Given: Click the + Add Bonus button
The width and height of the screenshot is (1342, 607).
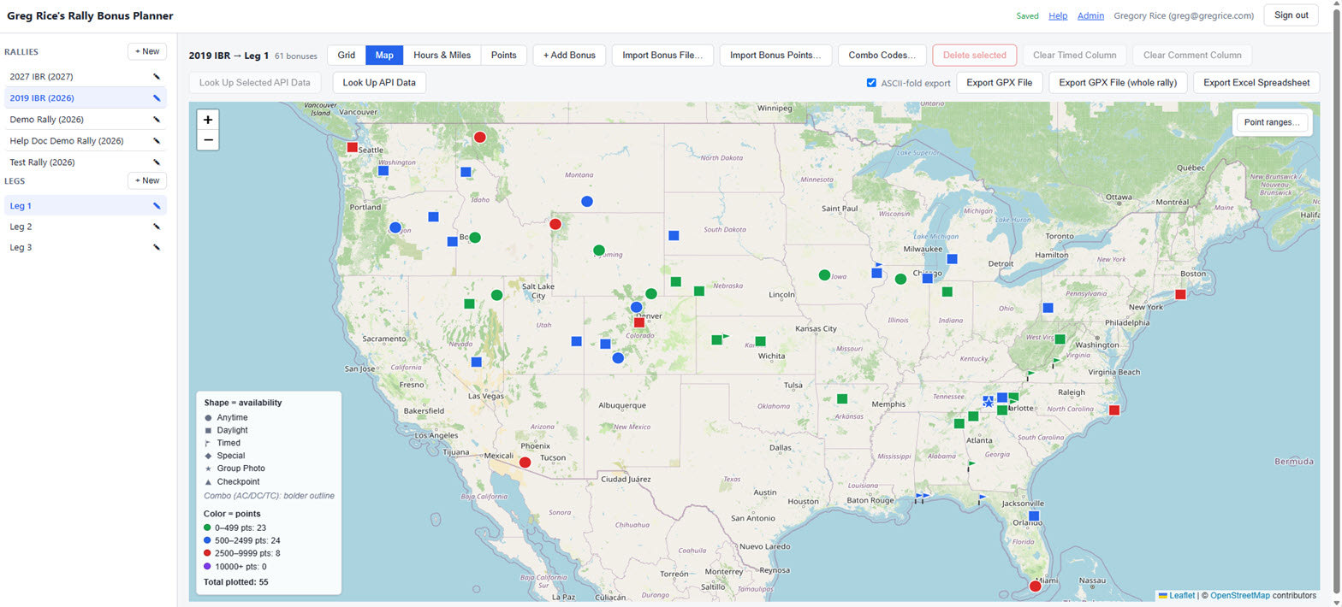Looking at the screenshot, I should [569, 55].
